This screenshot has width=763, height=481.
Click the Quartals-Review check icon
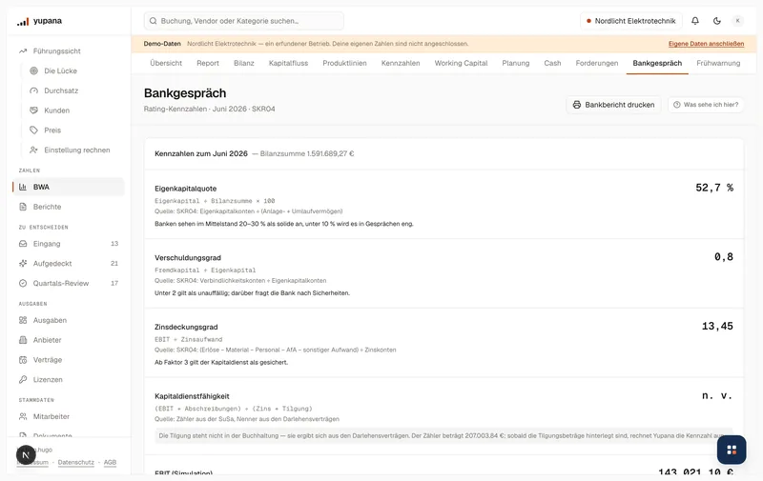pos(23,283)
